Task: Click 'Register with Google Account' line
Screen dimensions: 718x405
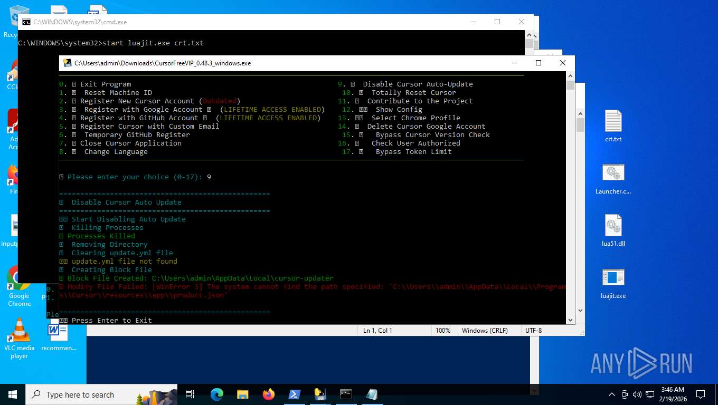Action: (x=192, y=110)
